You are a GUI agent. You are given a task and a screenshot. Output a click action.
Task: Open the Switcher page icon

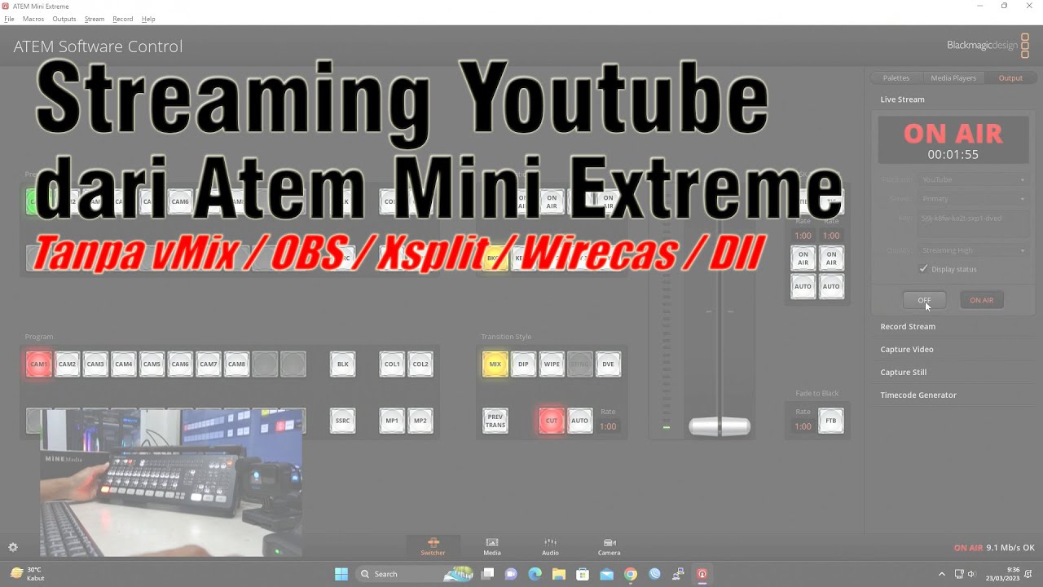coord(433,546)
